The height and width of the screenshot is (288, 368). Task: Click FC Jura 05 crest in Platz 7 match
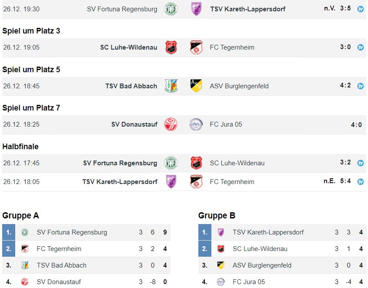(196, 124)
